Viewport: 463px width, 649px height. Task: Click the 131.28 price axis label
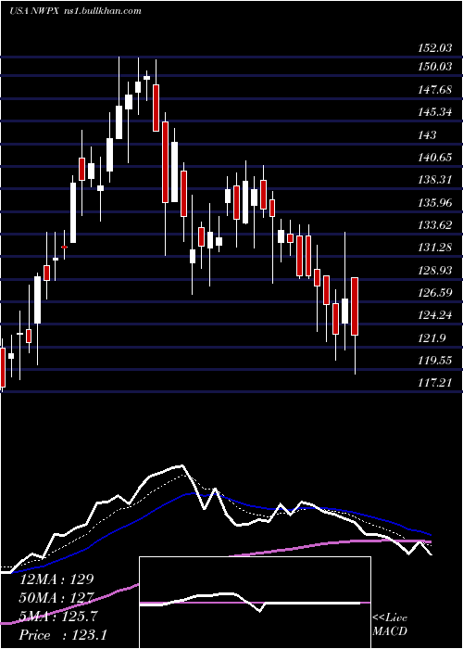434,248
